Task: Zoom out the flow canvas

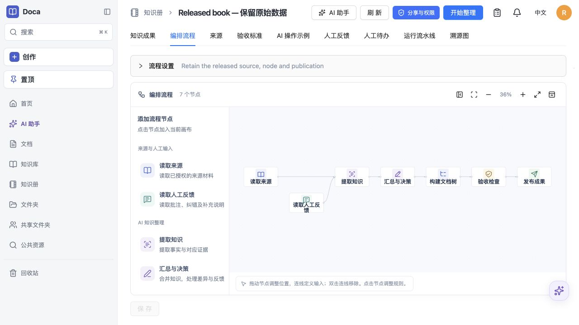Action: click(489, 95)
